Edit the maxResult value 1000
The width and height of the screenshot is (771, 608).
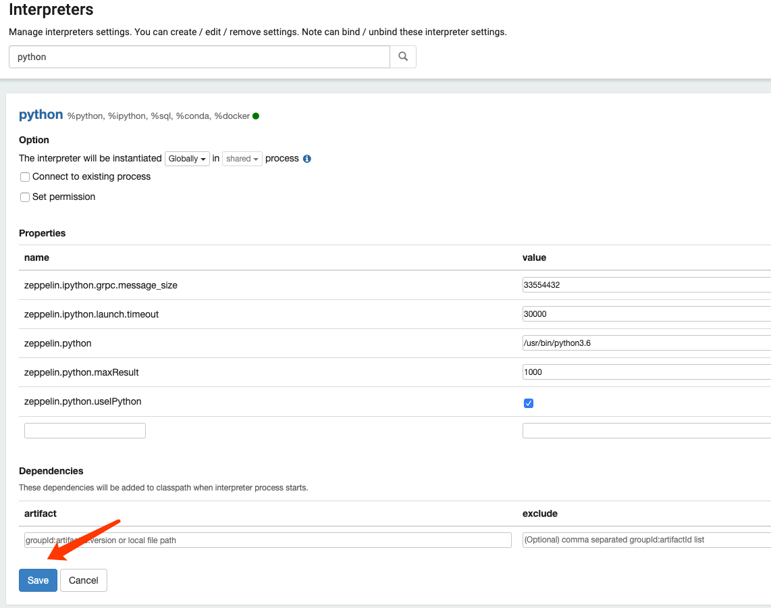point(647,372)
